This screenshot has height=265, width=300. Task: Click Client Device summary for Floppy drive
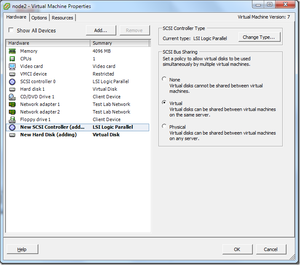point(107,119)
